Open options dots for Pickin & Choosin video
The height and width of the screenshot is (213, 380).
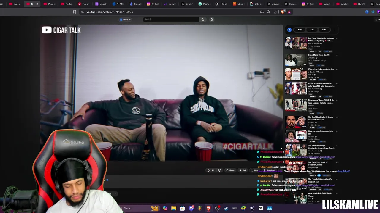[337, 84]
